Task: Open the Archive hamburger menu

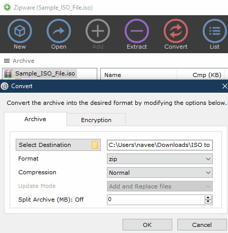Action: [7, 61]
